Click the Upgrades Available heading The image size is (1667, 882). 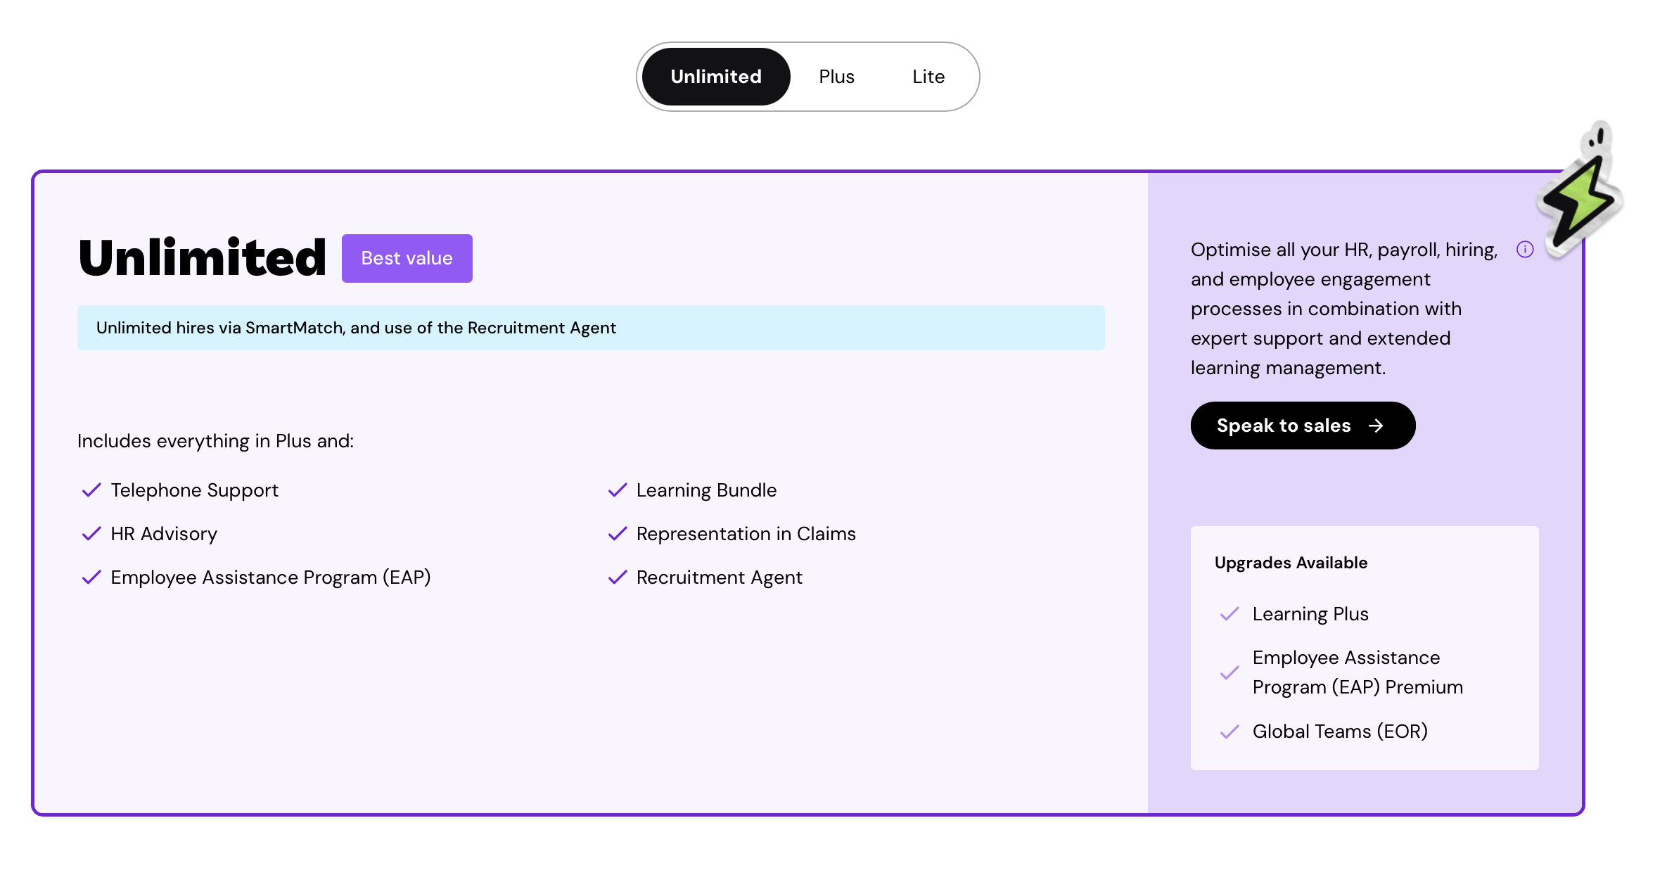pos(1291,563)
